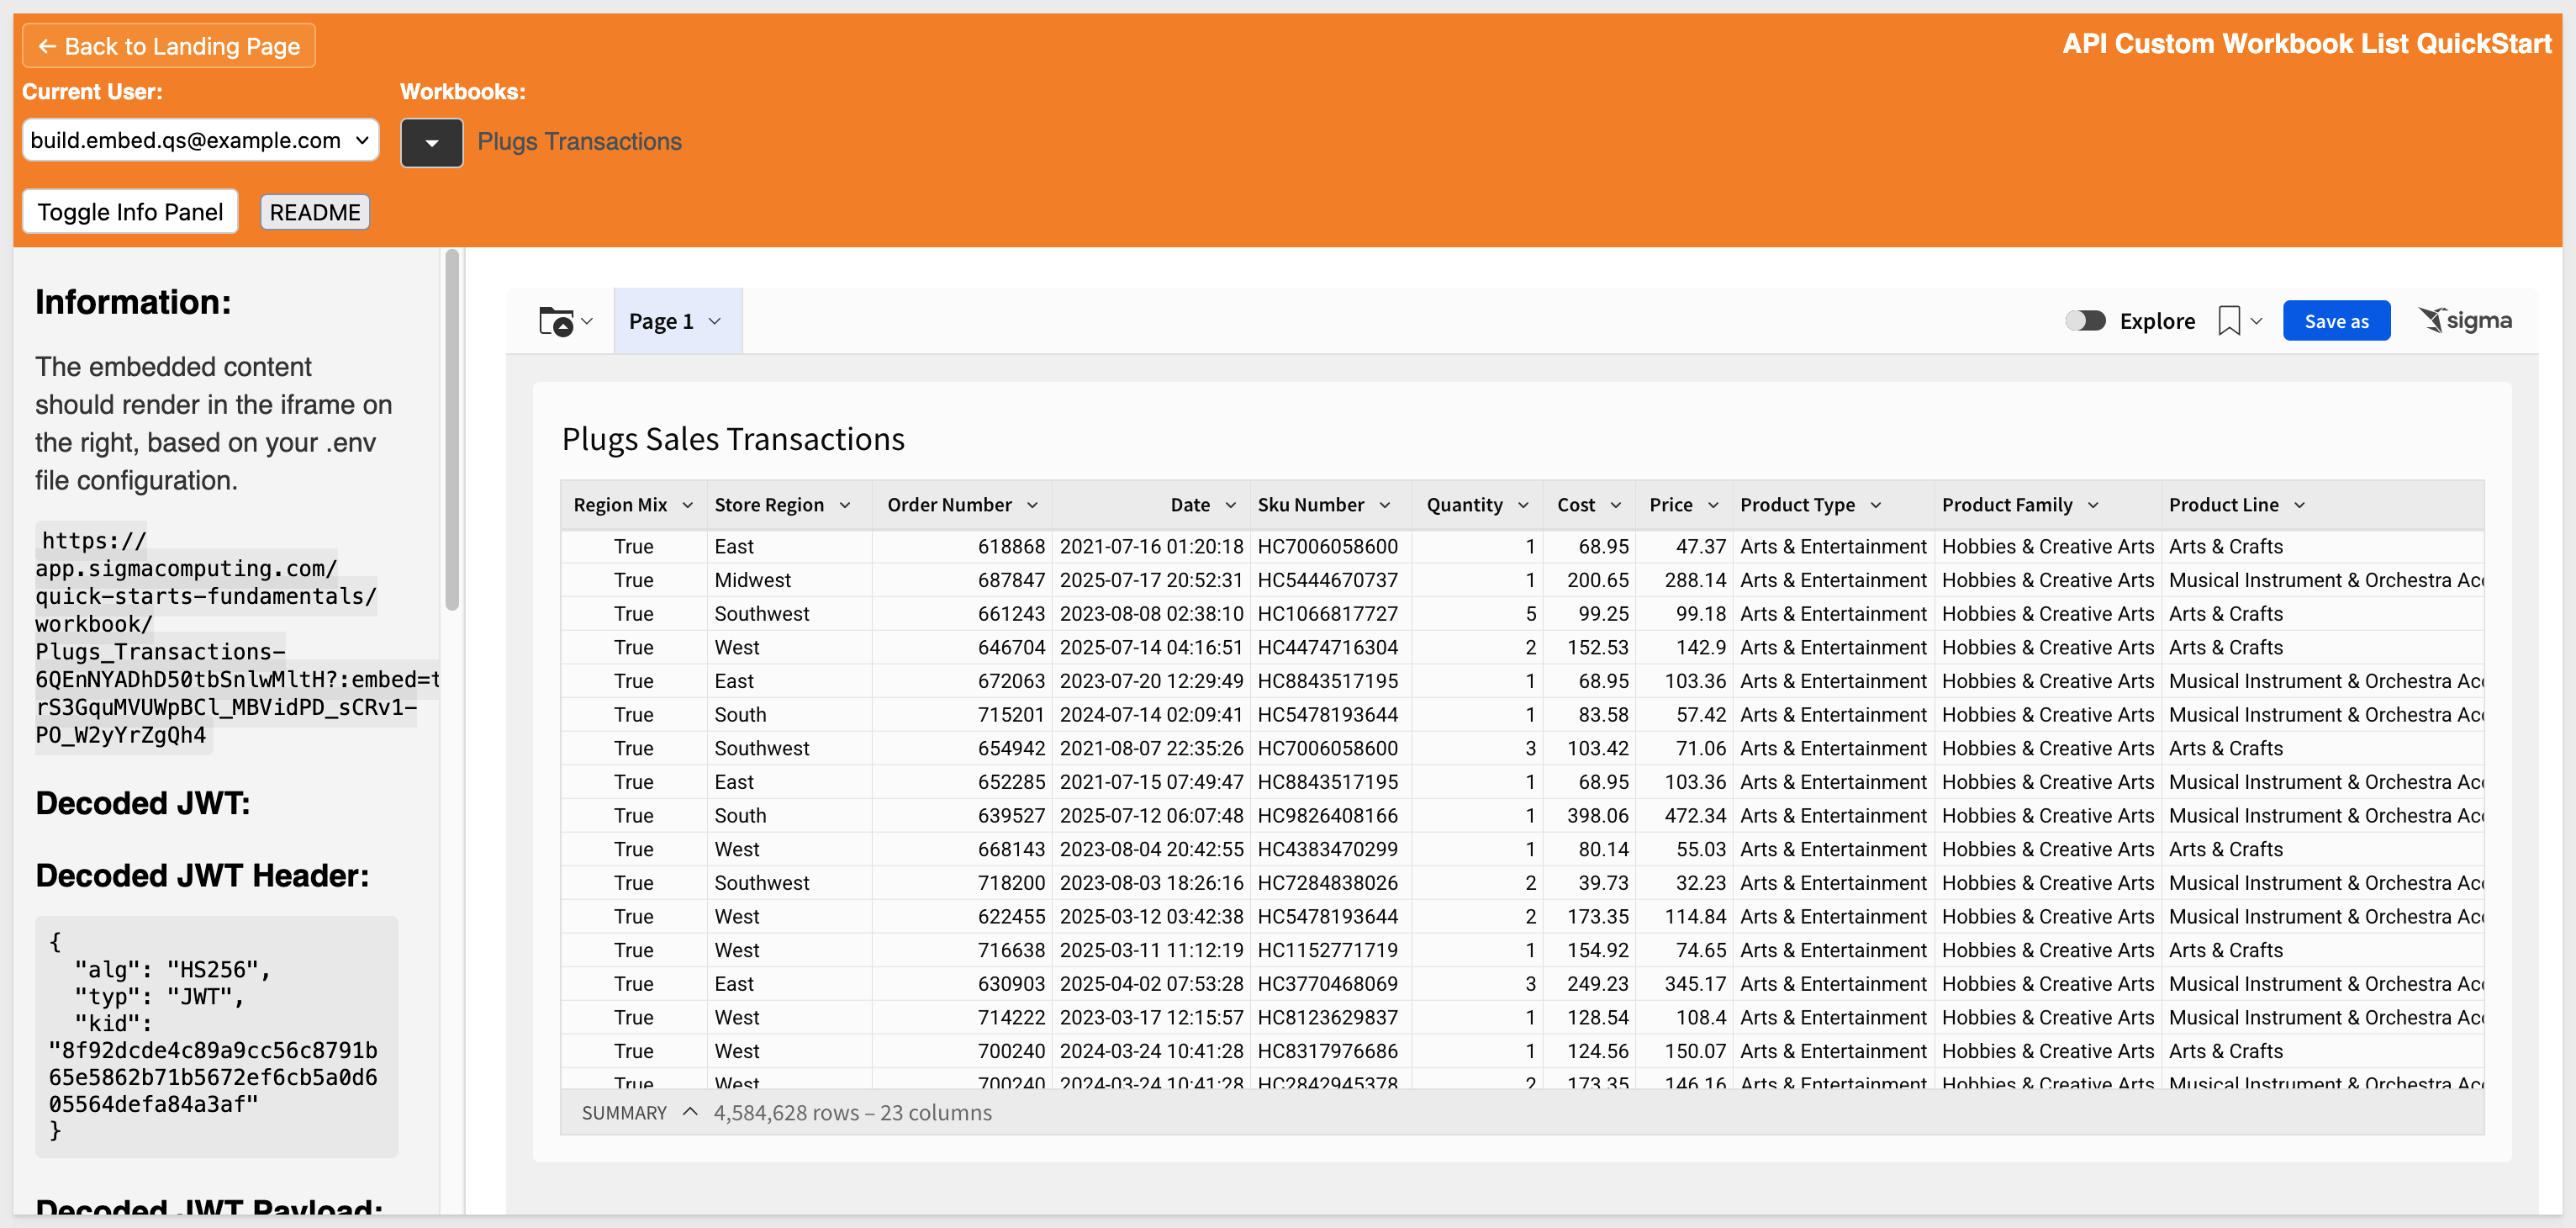Open the dark Workbooks dropdown button
Screen dimensions: 2576x1228
click(x=431, y=142)
